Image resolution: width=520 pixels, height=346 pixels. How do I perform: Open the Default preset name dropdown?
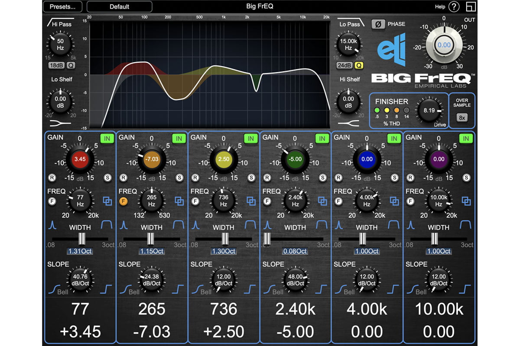[x=119, y=6]
